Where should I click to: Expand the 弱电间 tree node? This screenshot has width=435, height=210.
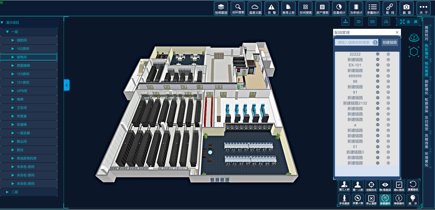point(13,57)
